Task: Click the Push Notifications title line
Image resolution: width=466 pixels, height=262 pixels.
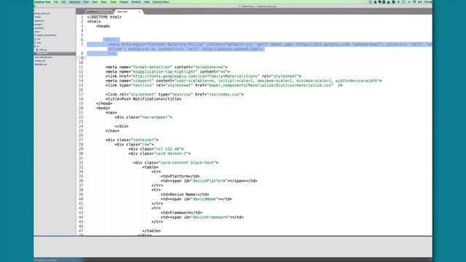Action: (143, 99)
